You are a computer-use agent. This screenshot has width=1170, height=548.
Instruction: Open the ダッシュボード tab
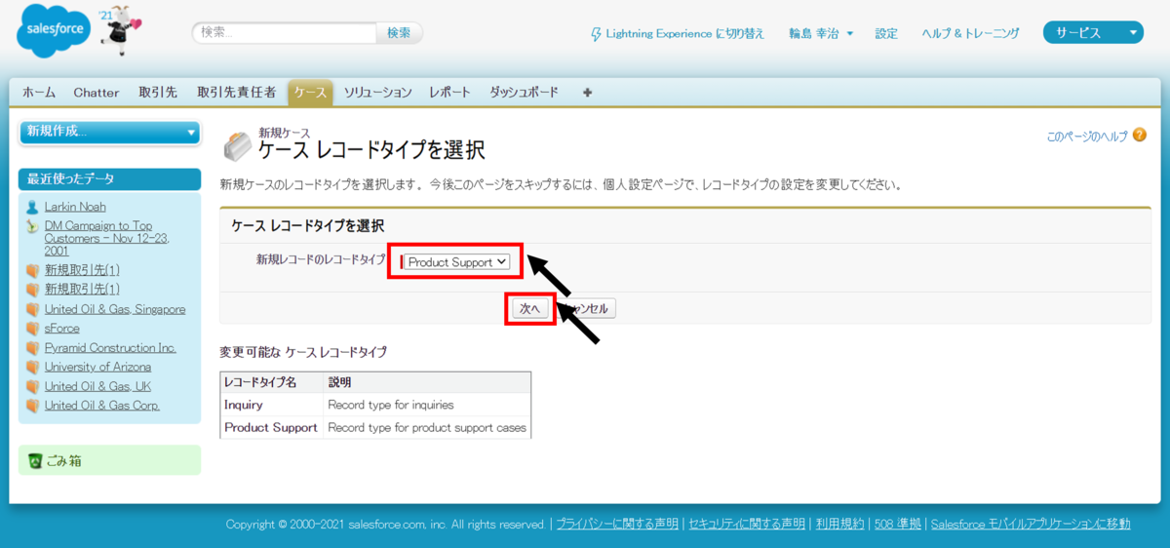[524, 93]
